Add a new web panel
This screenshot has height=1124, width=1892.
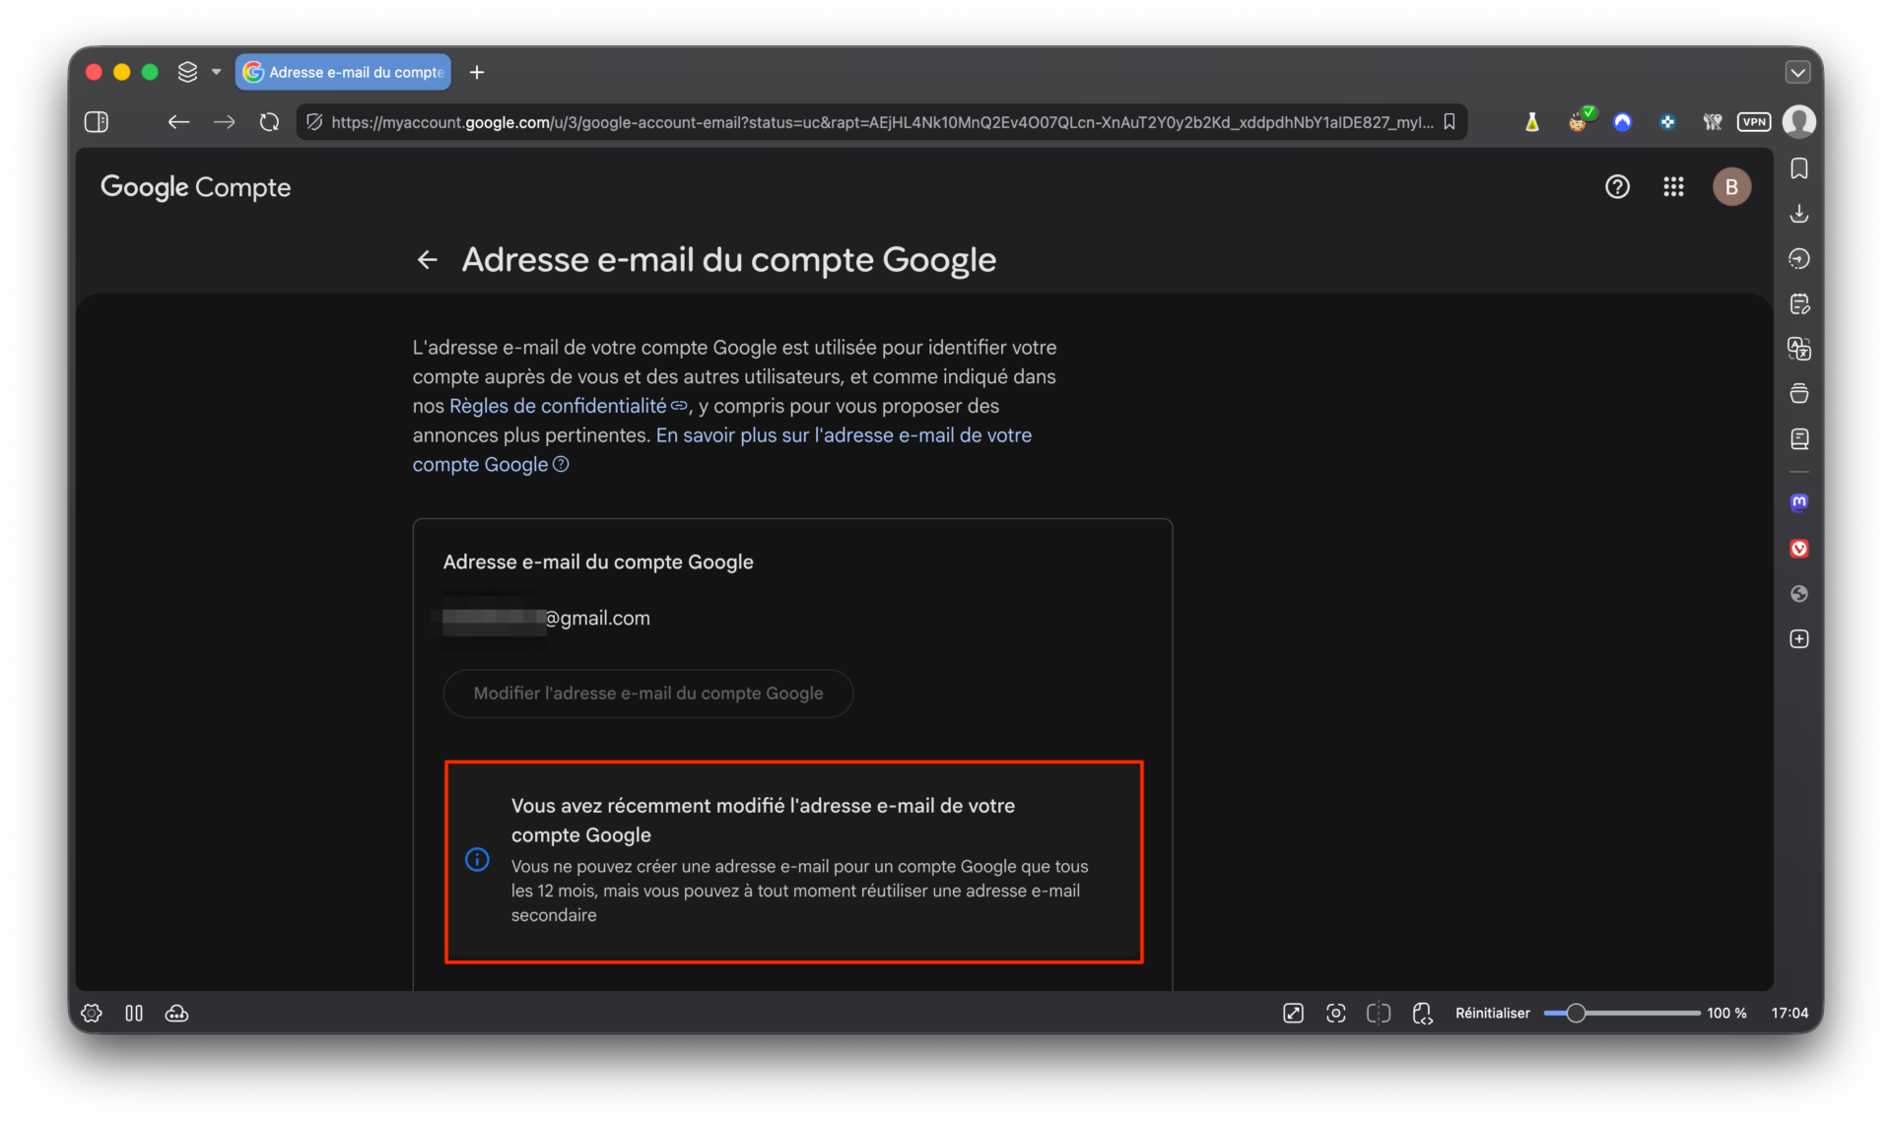pyautogui.click(x=1799, y=639)
